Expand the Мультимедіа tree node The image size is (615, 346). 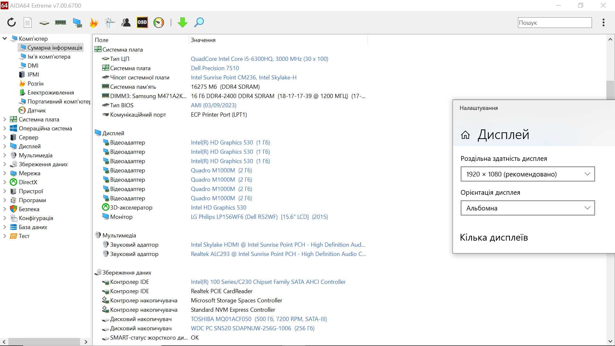point(4,155)
